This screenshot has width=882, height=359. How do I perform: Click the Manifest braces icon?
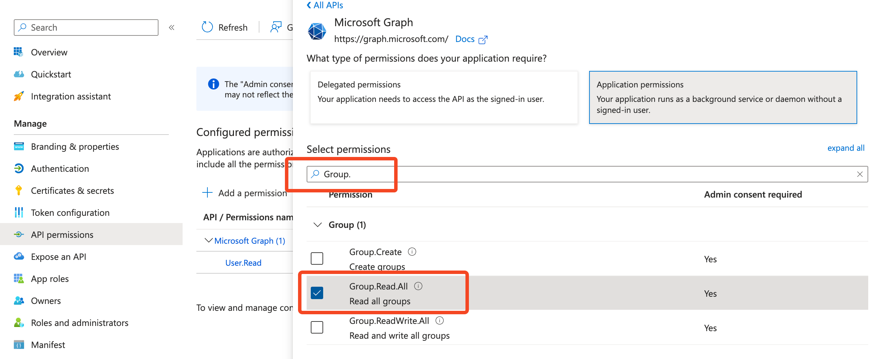19,345
